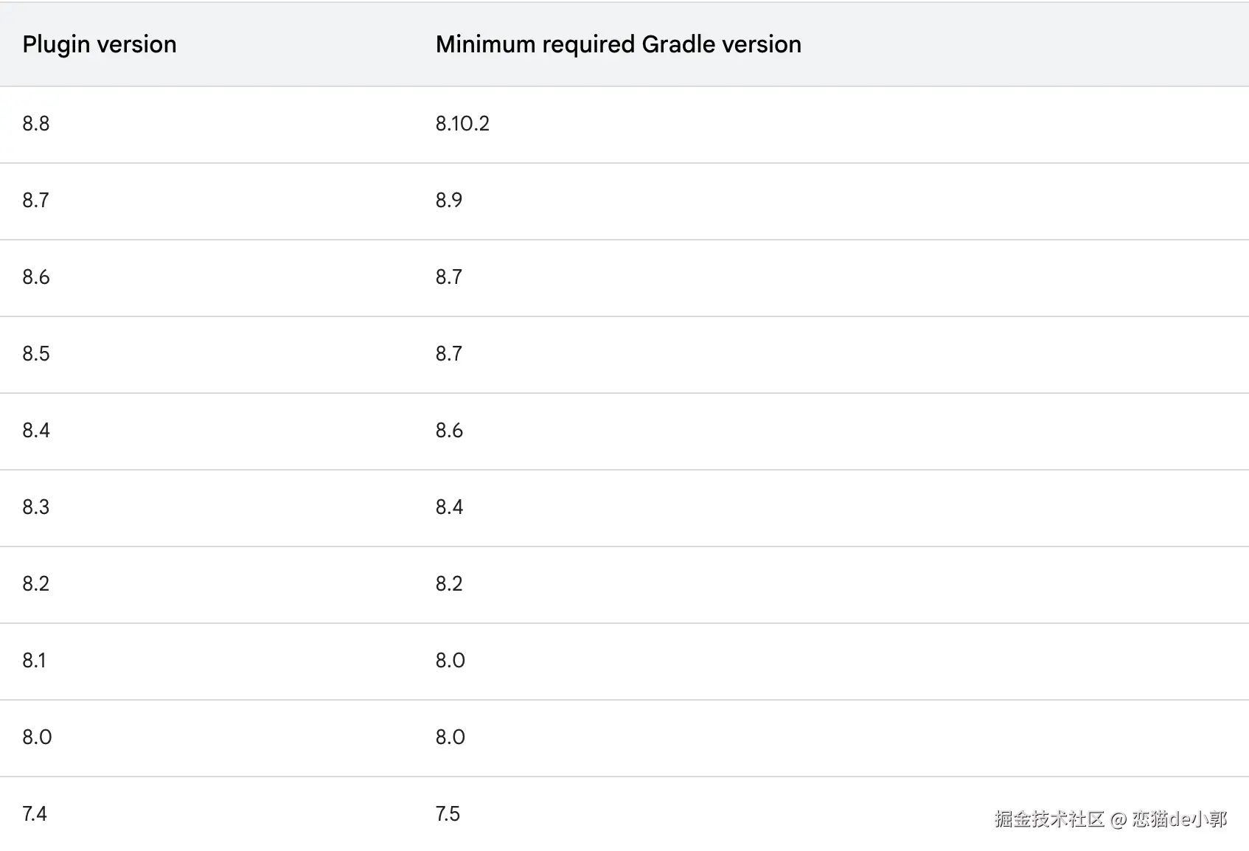This screenshot has height=851, width=1249.
Task: Click 8.4 in the Gradle version column
Action: click(x=449, y=507)
